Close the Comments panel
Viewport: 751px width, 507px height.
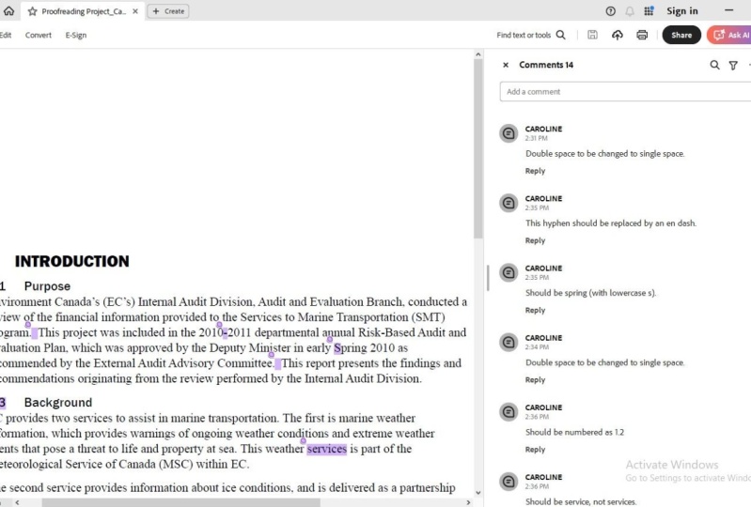point(506,65)
